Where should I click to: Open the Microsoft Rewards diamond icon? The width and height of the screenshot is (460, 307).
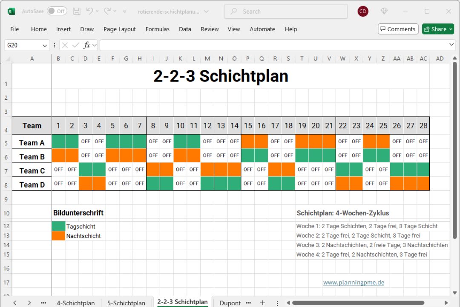384,12
